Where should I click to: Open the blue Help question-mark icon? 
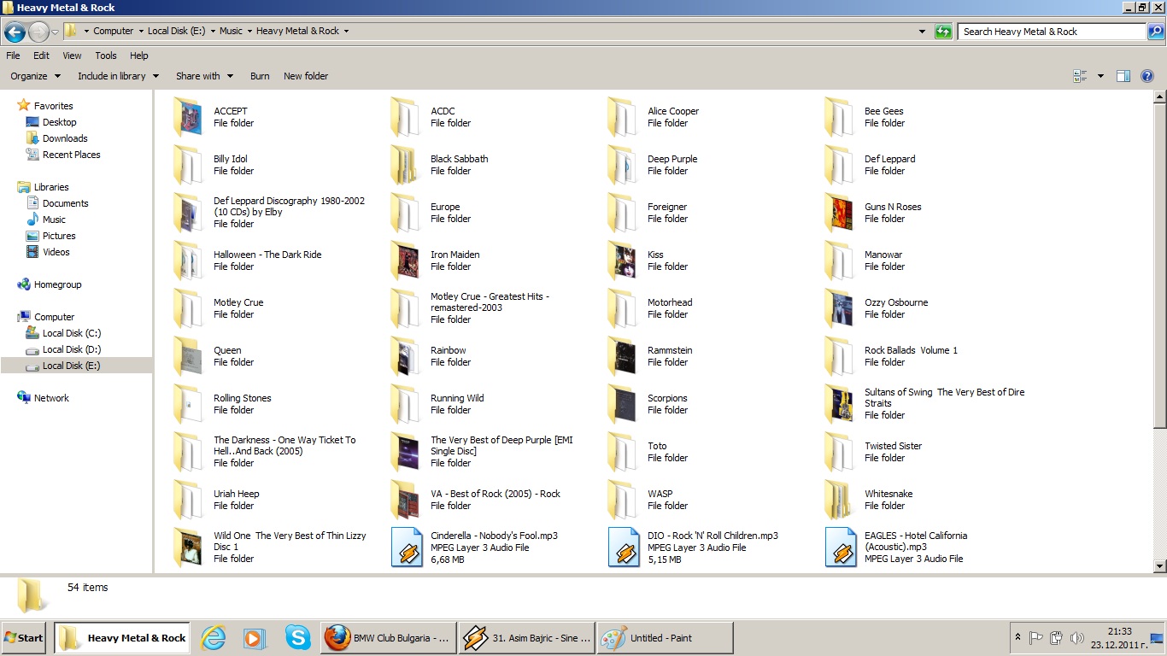pos(1147,76)
